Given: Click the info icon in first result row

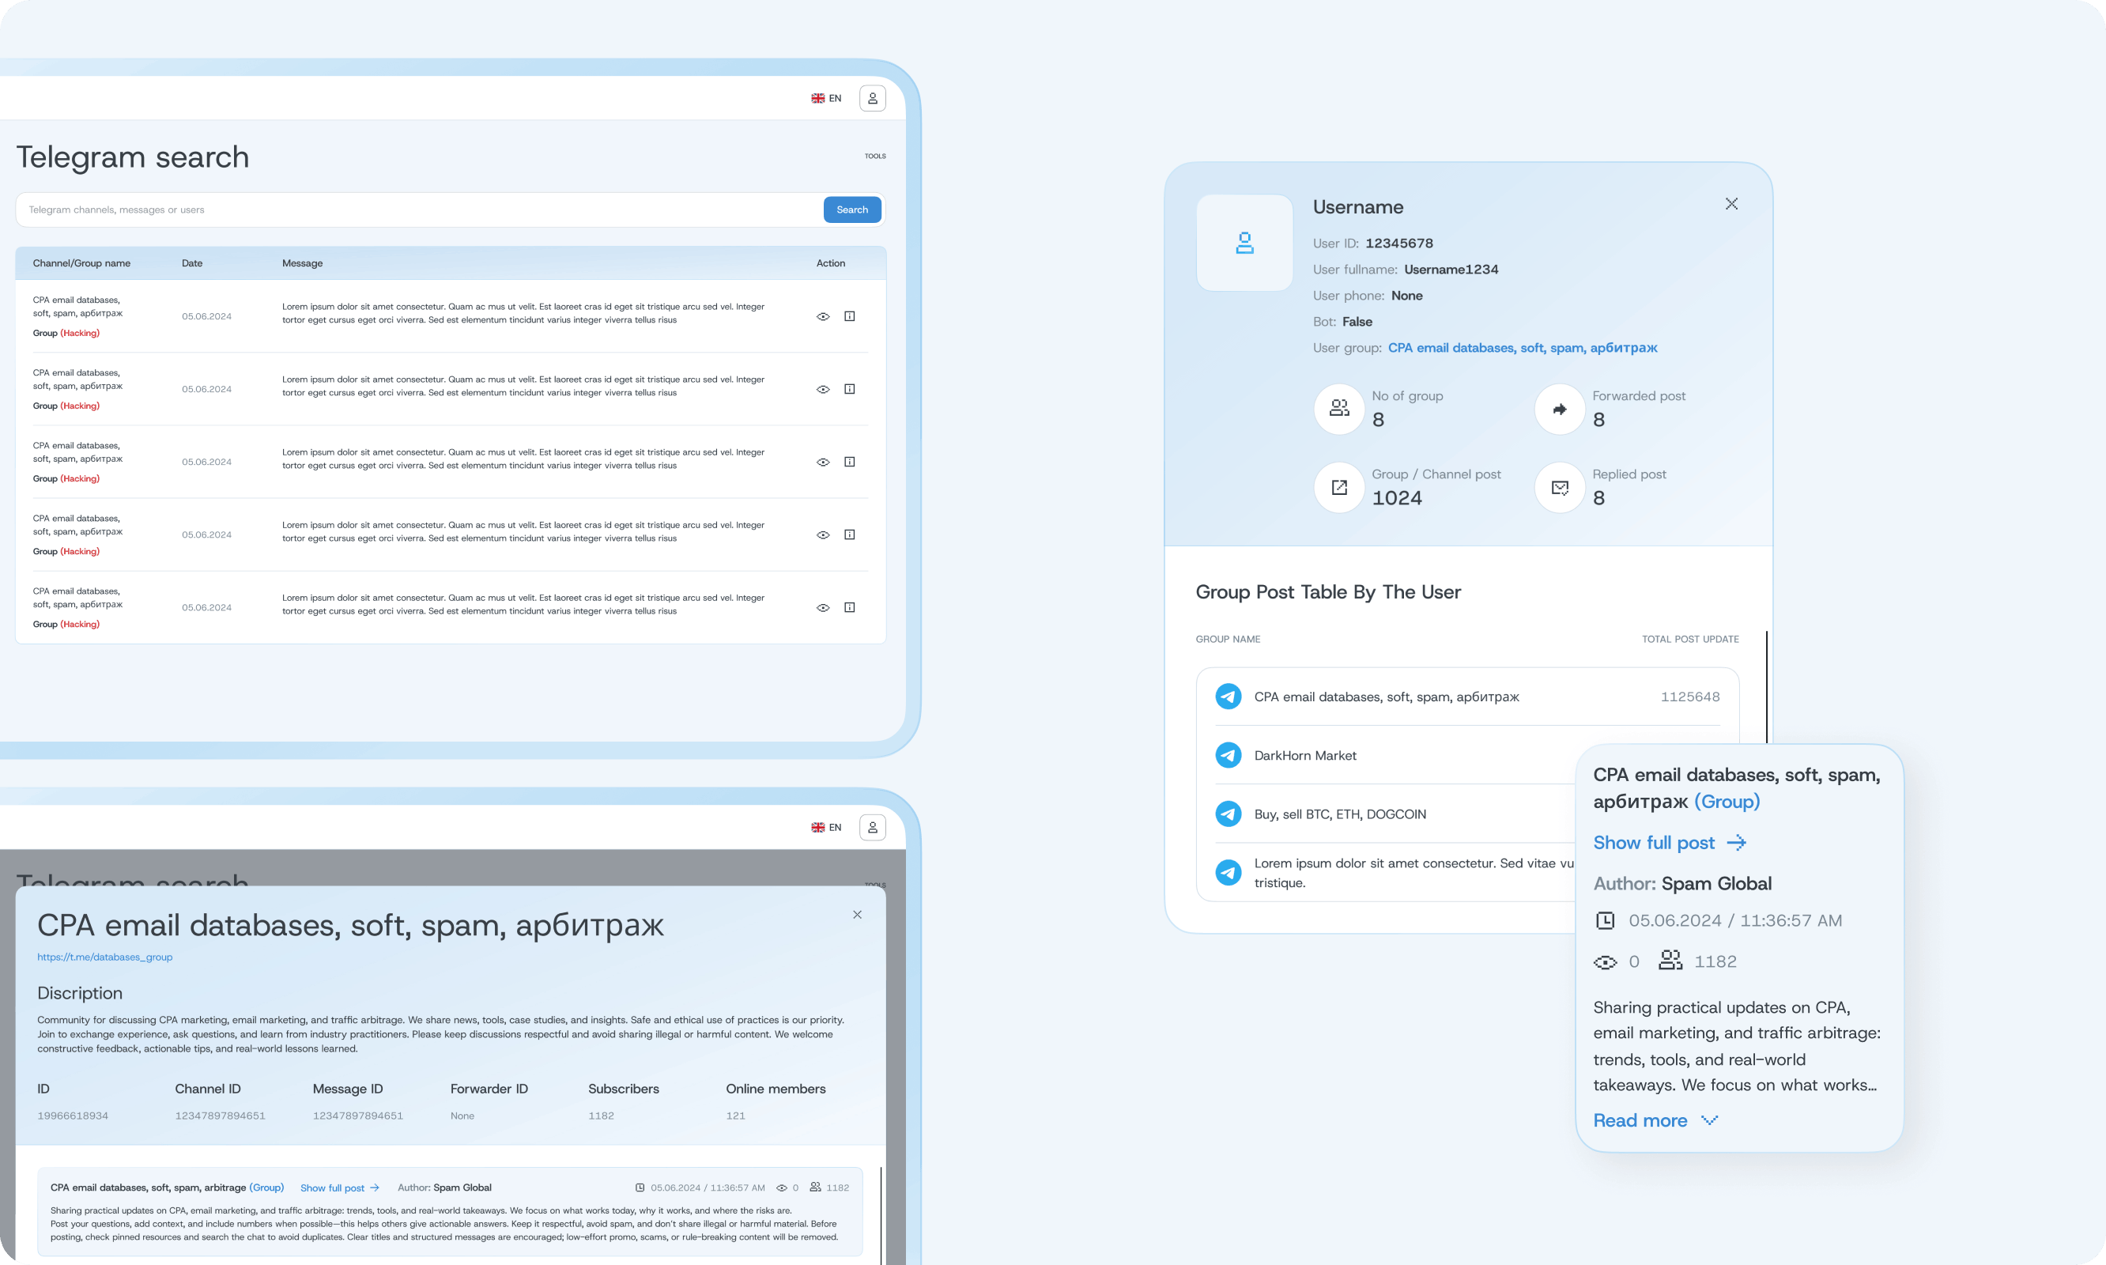Looking at the screenshot, I should pyautogui.click(x=849, y=316).
